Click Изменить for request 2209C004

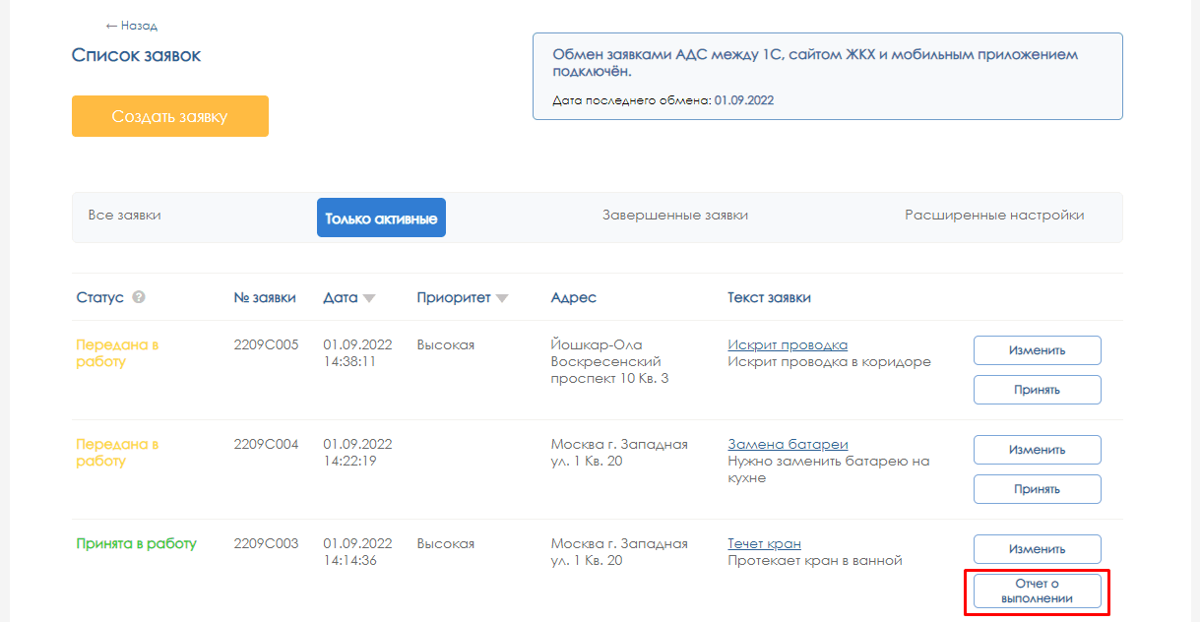1037,450
